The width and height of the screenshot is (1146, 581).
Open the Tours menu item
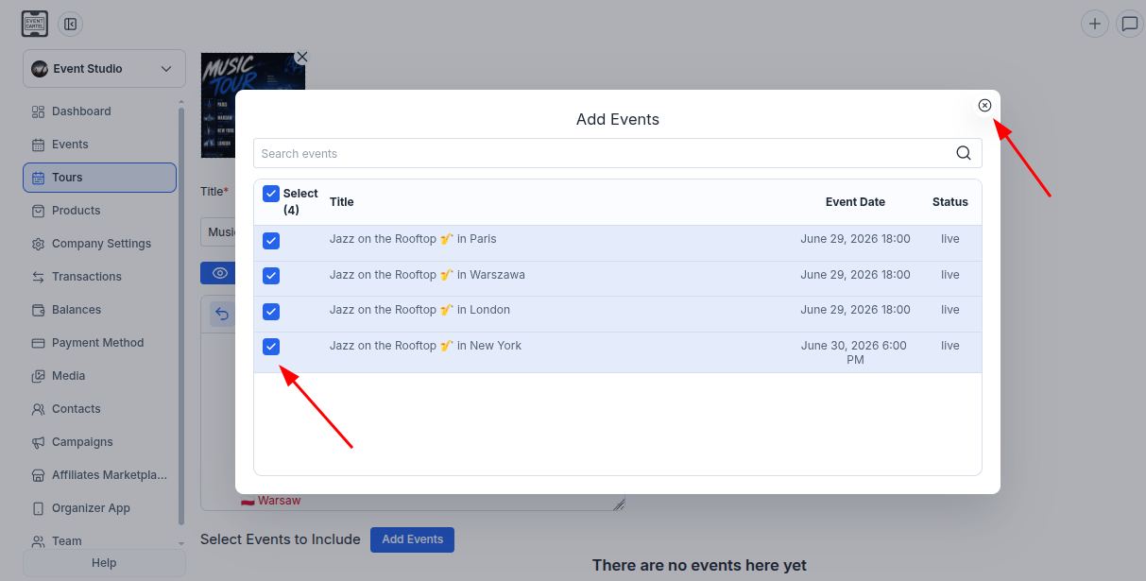99,178
